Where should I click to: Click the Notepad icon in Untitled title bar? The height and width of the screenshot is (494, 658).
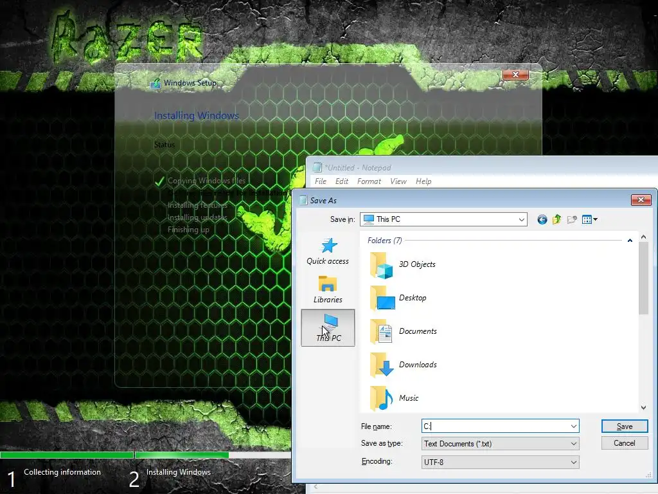point(317,168)
